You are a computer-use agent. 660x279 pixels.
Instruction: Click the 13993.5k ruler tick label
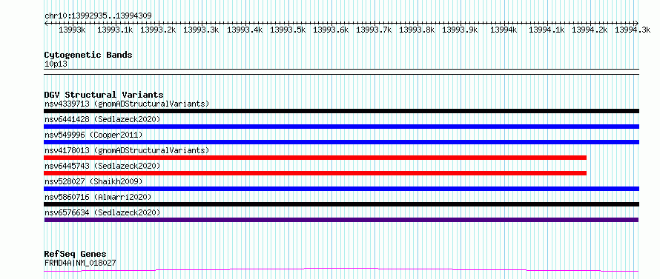288,30
